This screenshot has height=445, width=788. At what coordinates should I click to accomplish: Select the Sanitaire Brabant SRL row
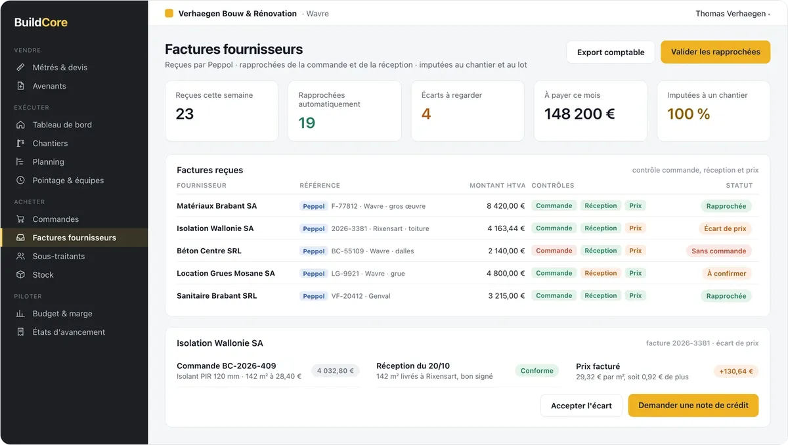coord(467,295)
